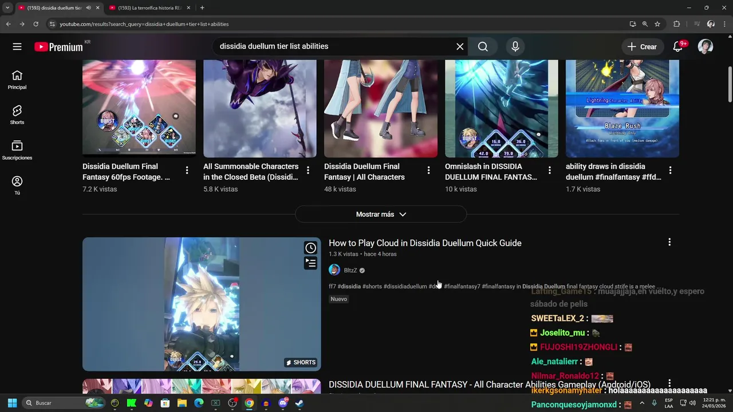The image size is (733, 412).
Task: Open the notifications bell
Action: click(678, 47)
